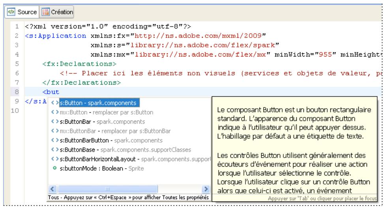Screen dimensions: 384x207
Task: Click tag icon beside s:ButtonBar entry
Action: pyautogui.click(x=55, y=122)
